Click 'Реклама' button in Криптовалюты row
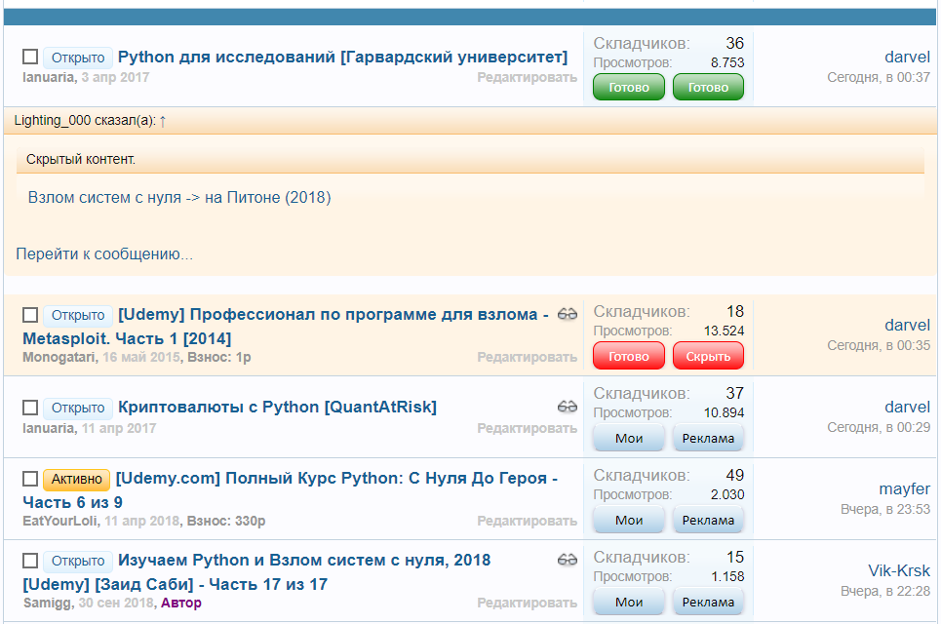This screenshot has height=624, width=941. 708,438
